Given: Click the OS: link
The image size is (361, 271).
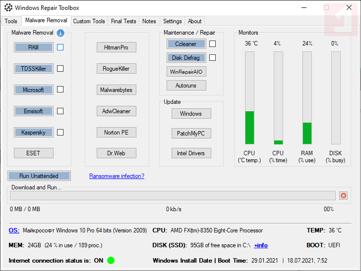Looking at the screenshot, I should [14, 230].
